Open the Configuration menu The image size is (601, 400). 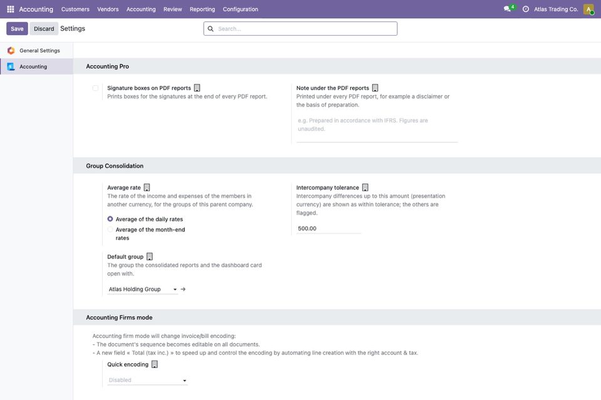240,9
